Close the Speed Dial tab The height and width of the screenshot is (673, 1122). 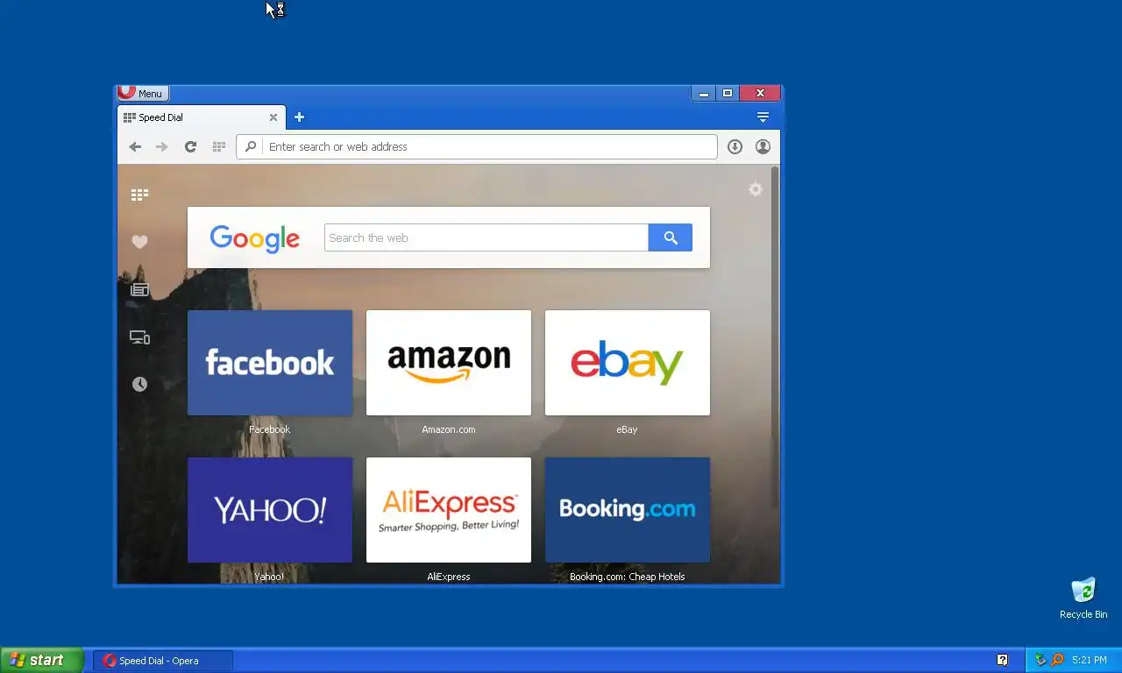(x=273, y=117)
